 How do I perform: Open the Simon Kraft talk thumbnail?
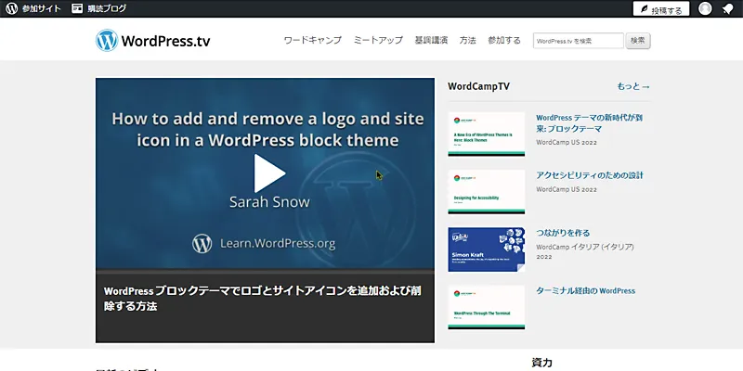pos(486,249)
